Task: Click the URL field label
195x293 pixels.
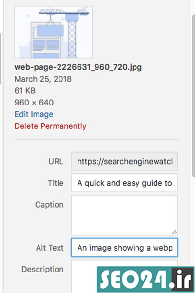Action: coord(56,161)
